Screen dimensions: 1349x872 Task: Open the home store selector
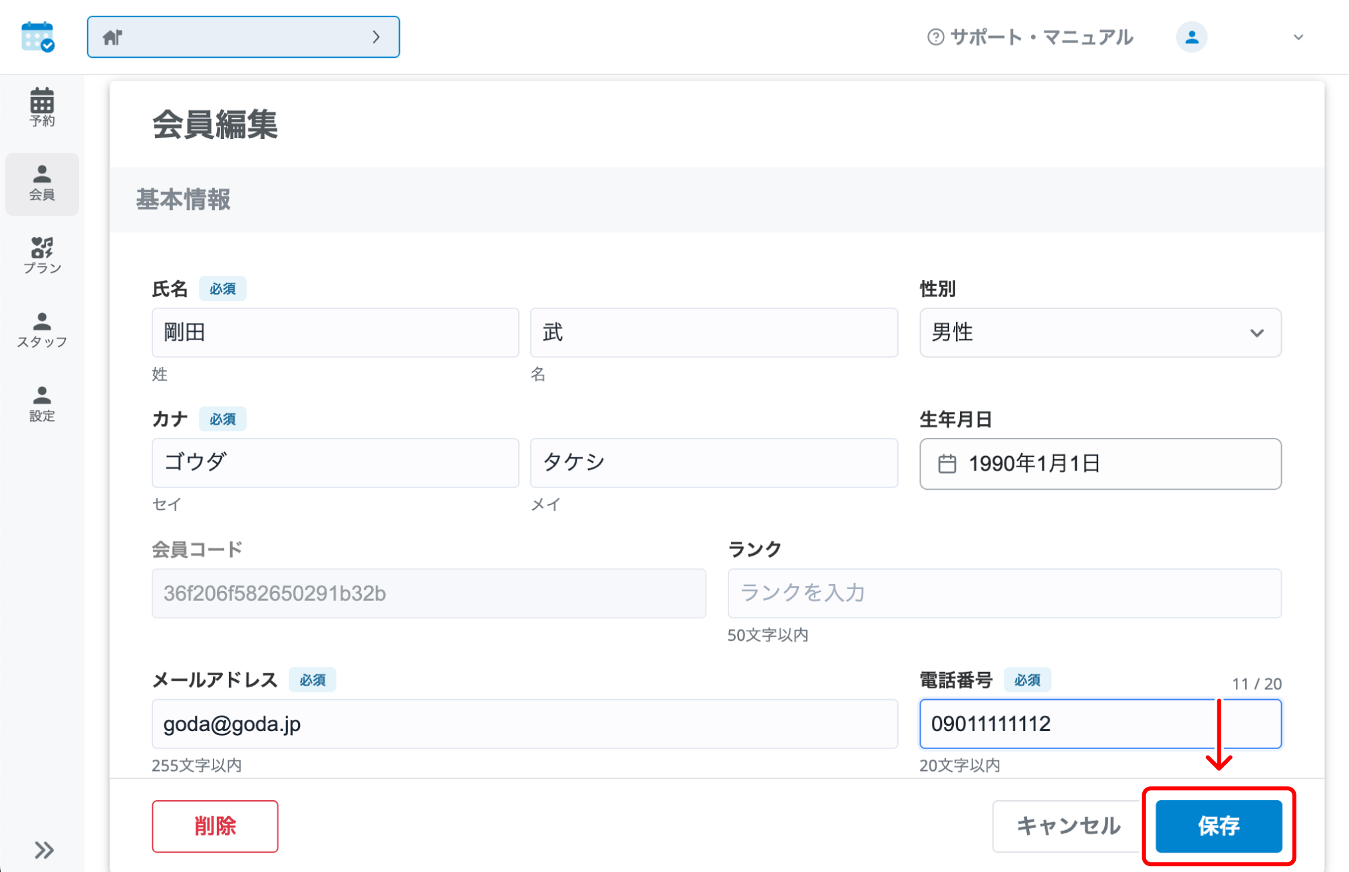click(x=243, y=37)
